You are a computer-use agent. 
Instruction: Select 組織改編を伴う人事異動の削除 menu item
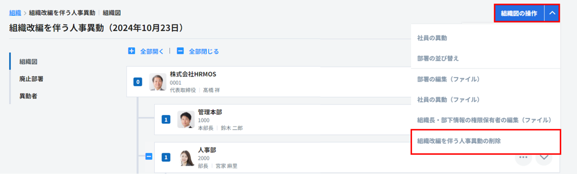(459, 141)
